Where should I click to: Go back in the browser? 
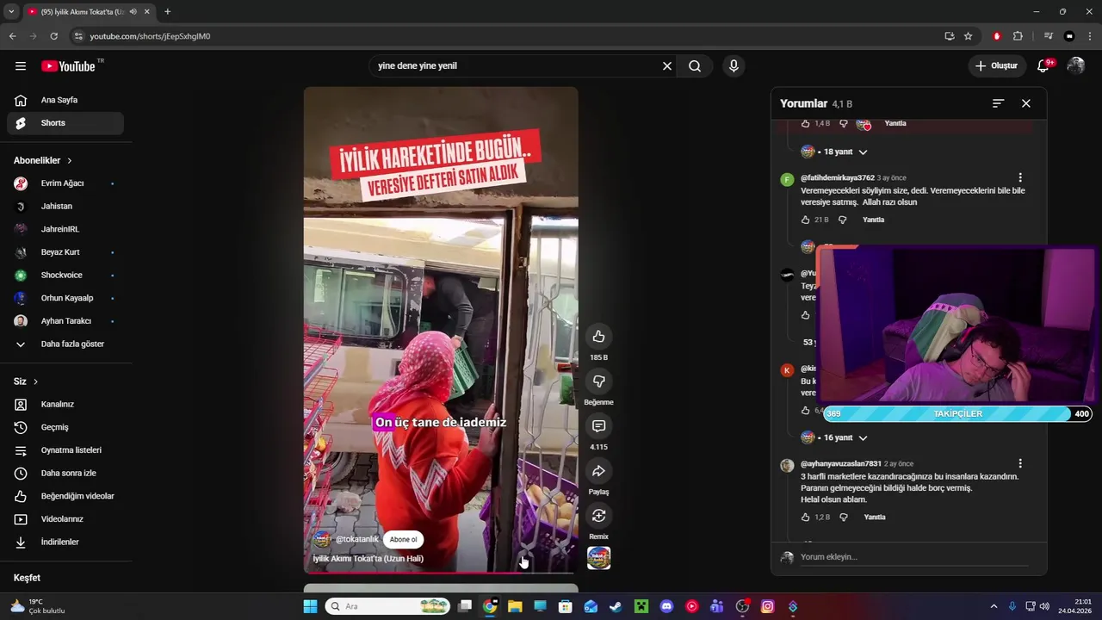(x=12, y=36)
